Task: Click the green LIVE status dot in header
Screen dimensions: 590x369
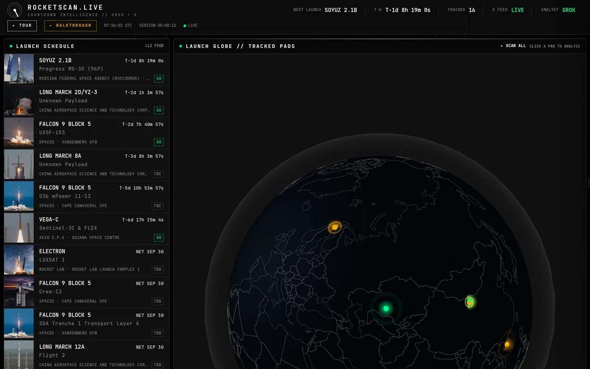Action: [185, 26]
